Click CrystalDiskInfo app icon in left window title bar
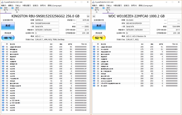Viewport: 182px width, 115px height. click(x=2, y=2)
